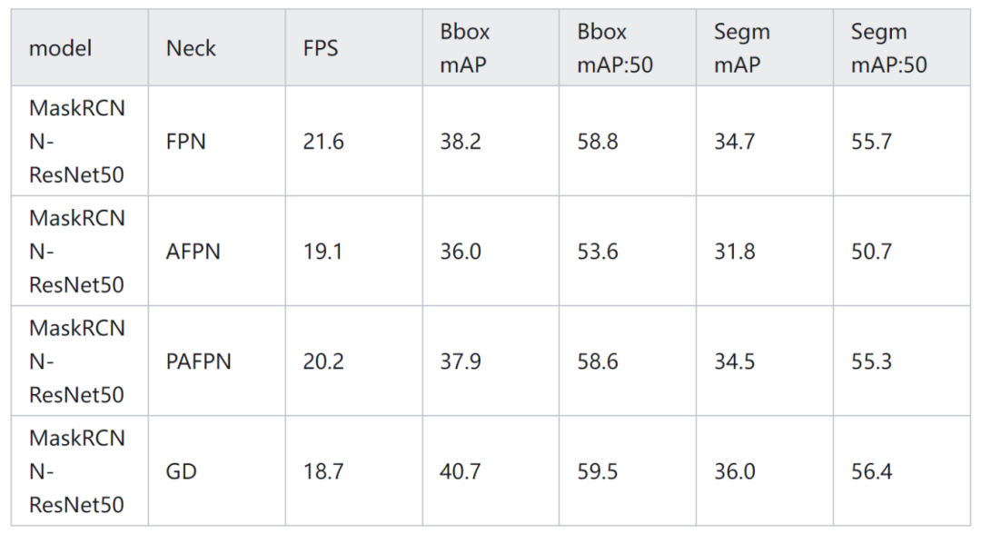
Task: Select the "Segm mAP:50" column header
Action: [x=888, y=48]
